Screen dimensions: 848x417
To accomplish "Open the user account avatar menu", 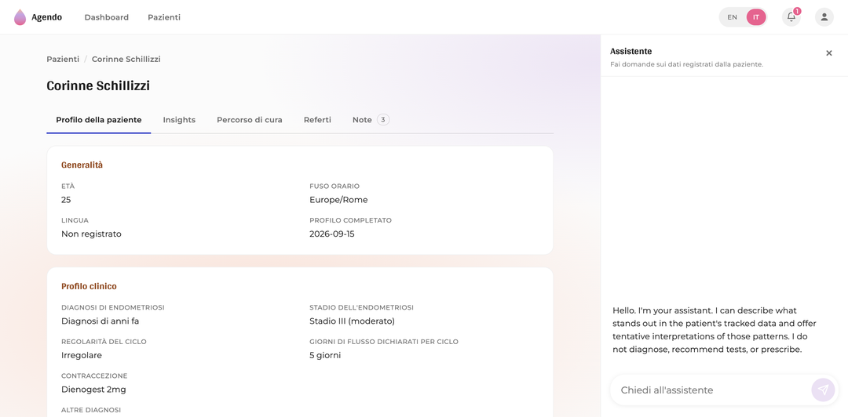I will [x=824, y=16].
